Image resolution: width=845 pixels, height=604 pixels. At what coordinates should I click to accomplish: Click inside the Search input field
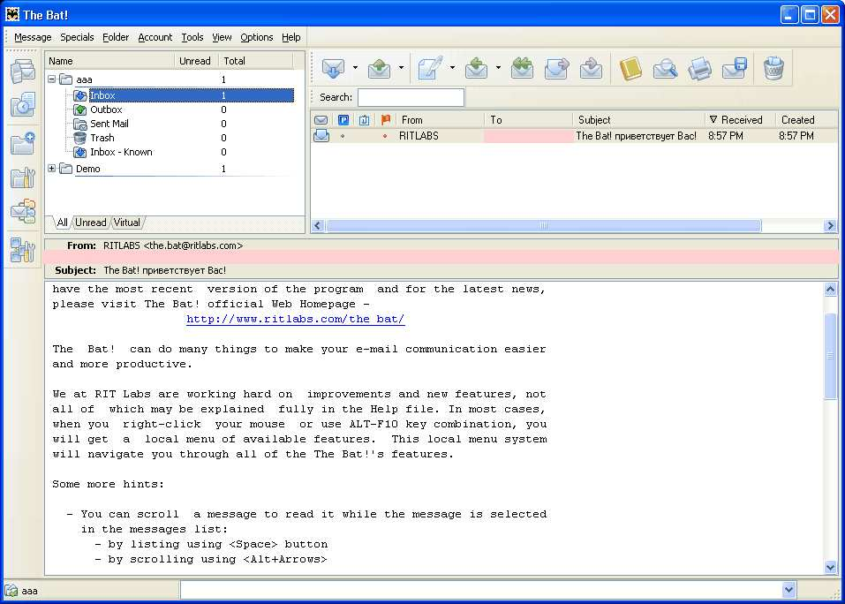[x=411, y=97]
